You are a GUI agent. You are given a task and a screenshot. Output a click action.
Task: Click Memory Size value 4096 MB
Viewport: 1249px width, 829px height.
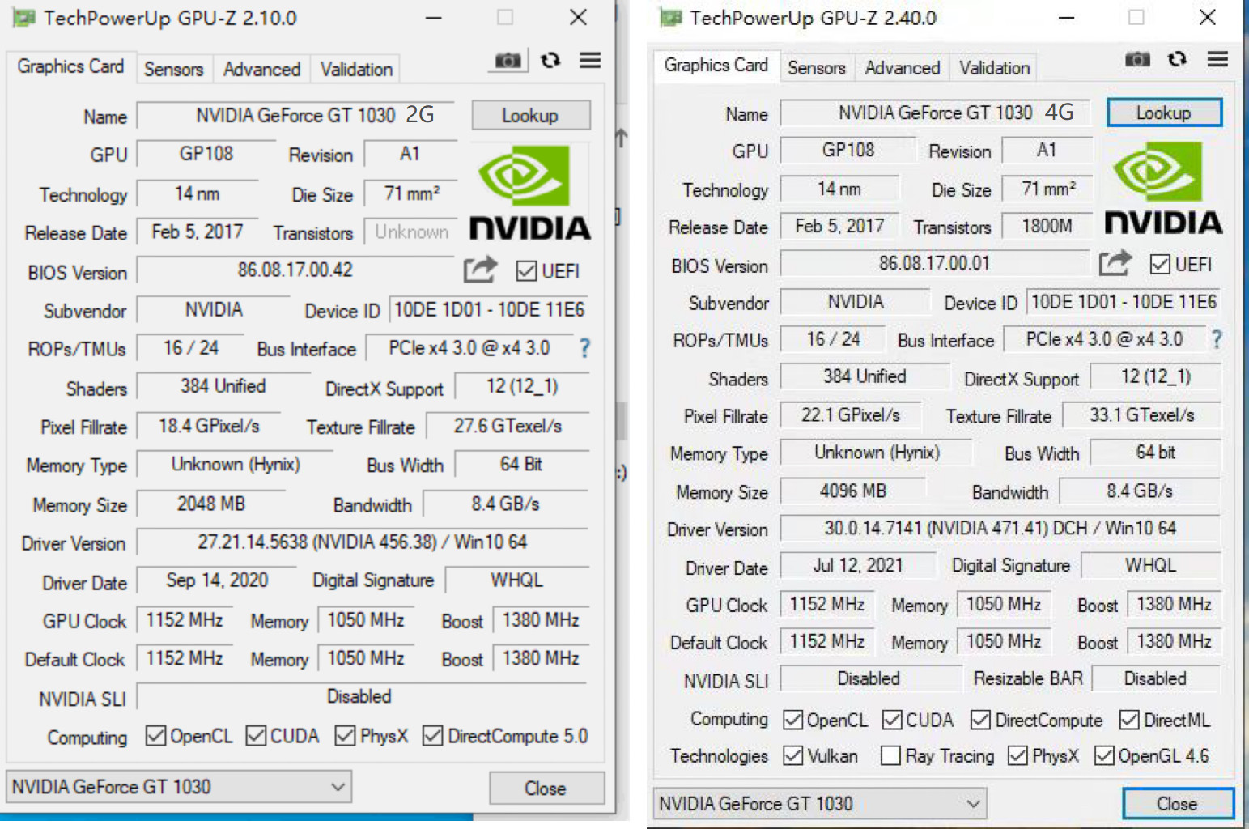[853, 491]
